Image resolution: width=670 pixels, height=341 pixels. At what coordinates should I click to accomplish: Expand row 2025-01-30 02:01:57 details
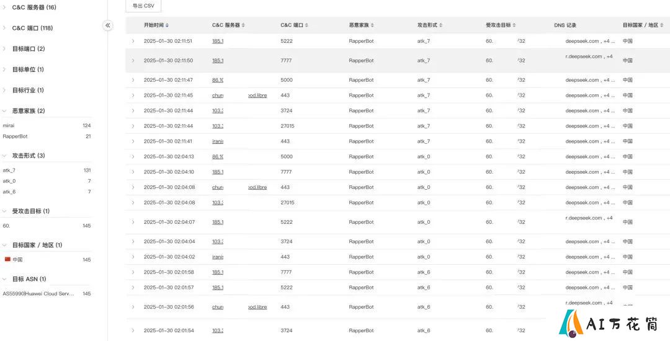point(133,288)
